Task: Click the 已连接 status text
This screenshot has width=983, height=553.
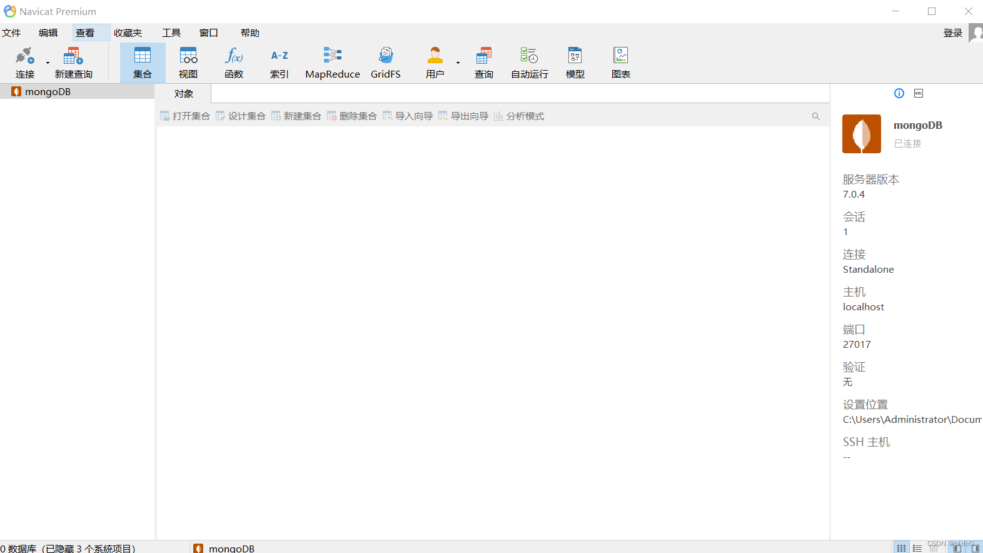Action: [907, 143]
